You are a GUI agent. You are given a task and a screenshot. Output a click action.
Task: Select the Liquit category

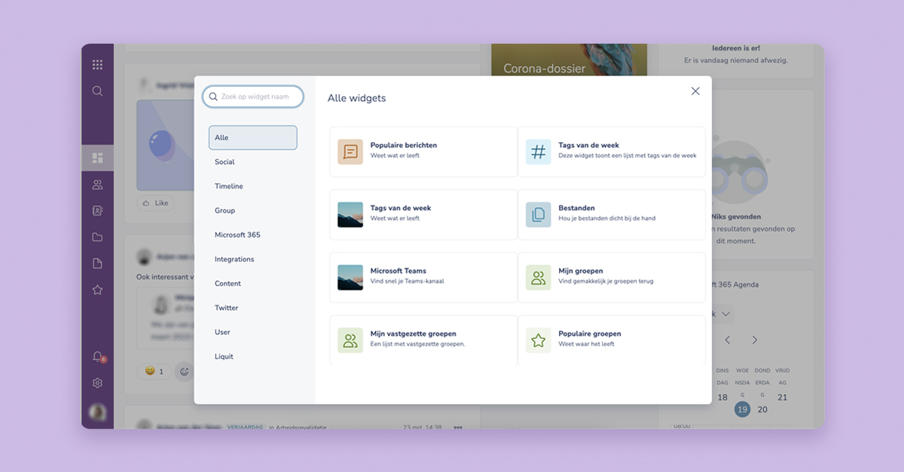pos(224,357)
